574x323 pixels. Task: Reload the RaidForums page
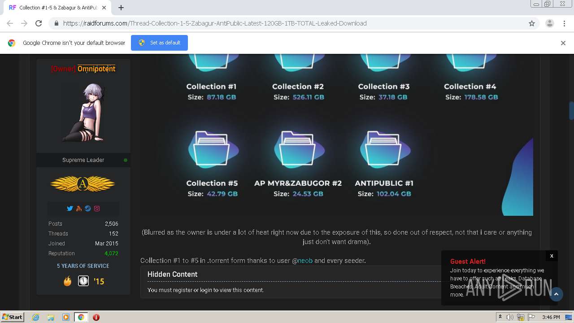39,23
